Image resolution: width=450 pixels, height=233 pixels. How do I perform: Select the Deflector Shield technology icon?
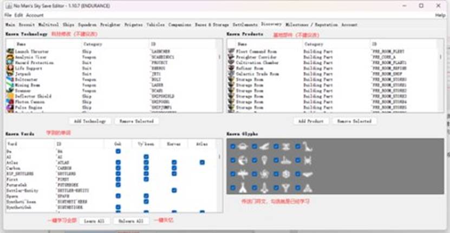coord(10,96)
